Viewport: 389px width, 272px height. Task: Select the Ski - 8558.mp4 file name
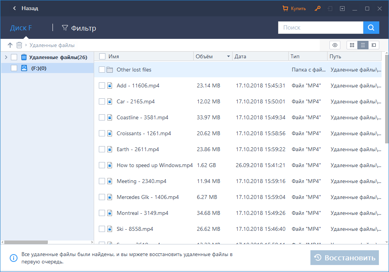pyautogui.click(x=135, y=229)
